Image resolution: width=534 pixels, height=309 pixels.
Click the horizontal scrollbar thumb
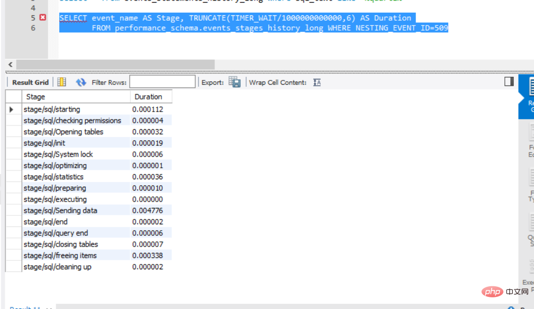click(x=115, y=65)
